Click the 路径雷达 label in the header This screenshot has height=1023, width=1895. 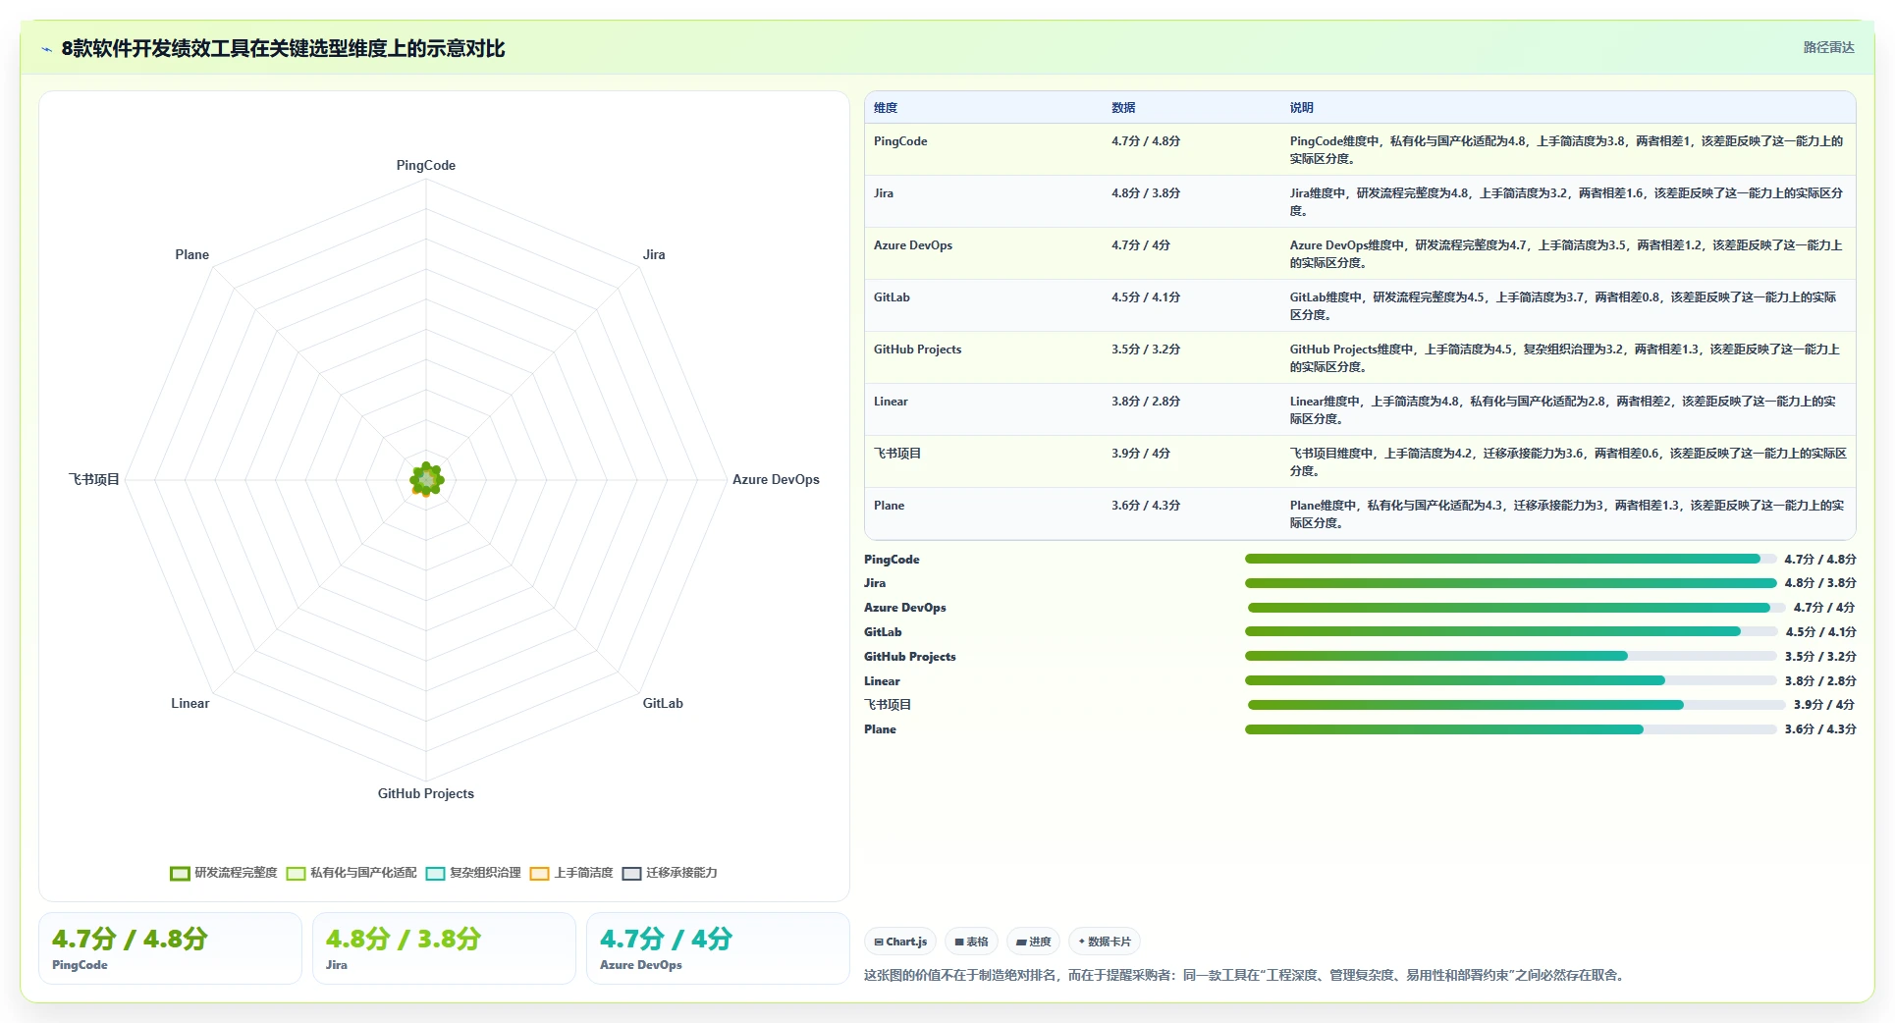point(1828,47)
